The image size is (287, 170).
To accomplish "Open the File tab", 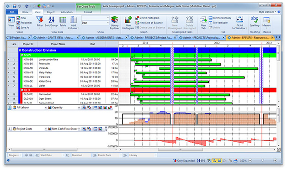I will (12, 12).
